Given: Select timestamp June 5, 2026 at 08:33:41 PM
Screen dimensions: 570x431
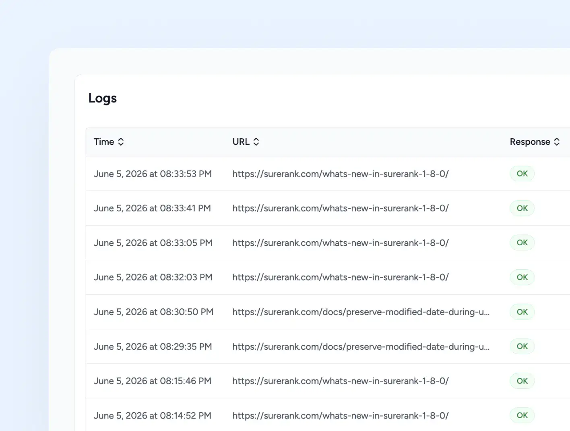Looking at the screenshot, I should (x=152, y=208).
